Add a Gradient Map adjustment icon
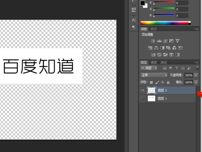Image resolution: width=202 pixels, height=152 pixels. click(177, 55)
